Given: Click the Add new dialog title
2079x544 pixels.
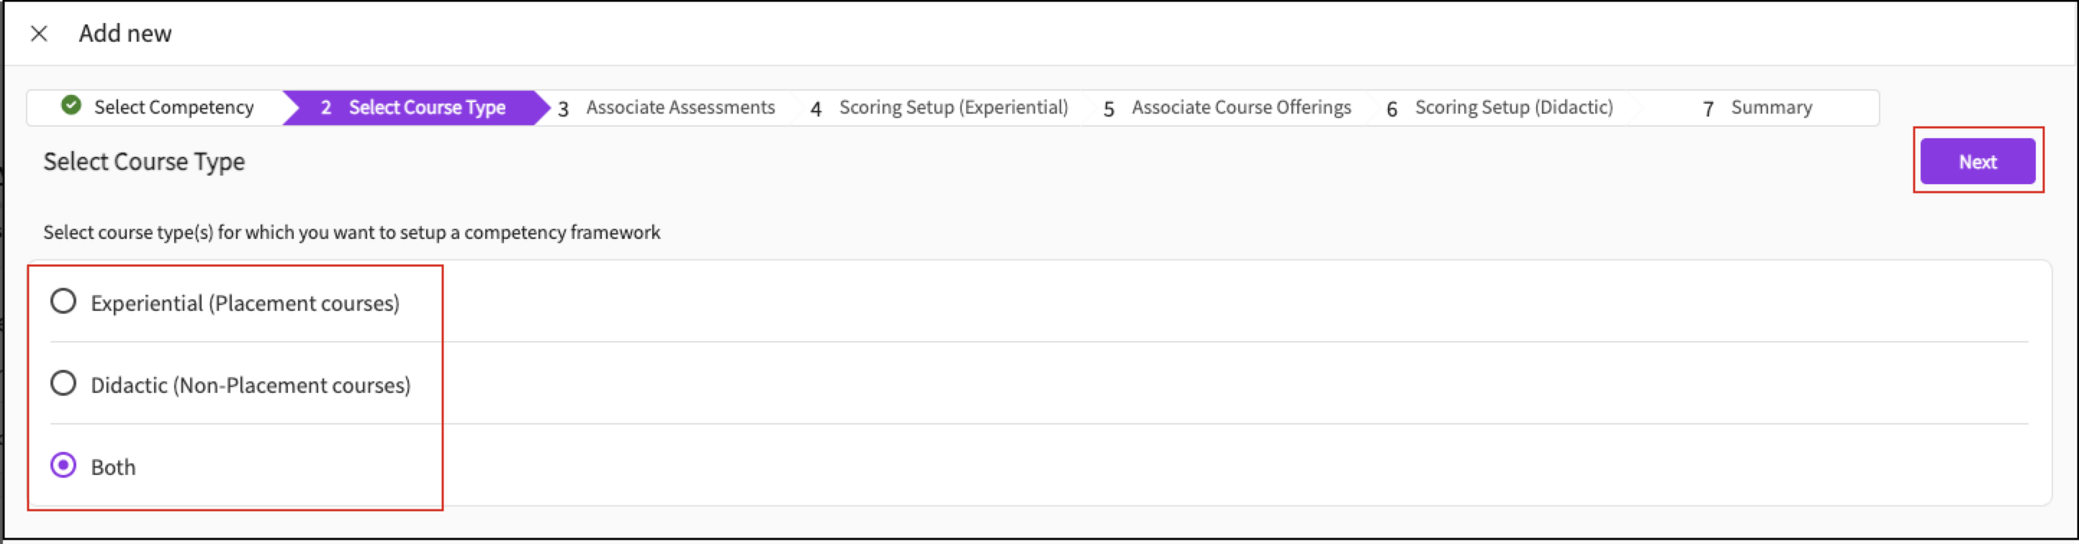Looking at the screenshot, I should (125, 33).
